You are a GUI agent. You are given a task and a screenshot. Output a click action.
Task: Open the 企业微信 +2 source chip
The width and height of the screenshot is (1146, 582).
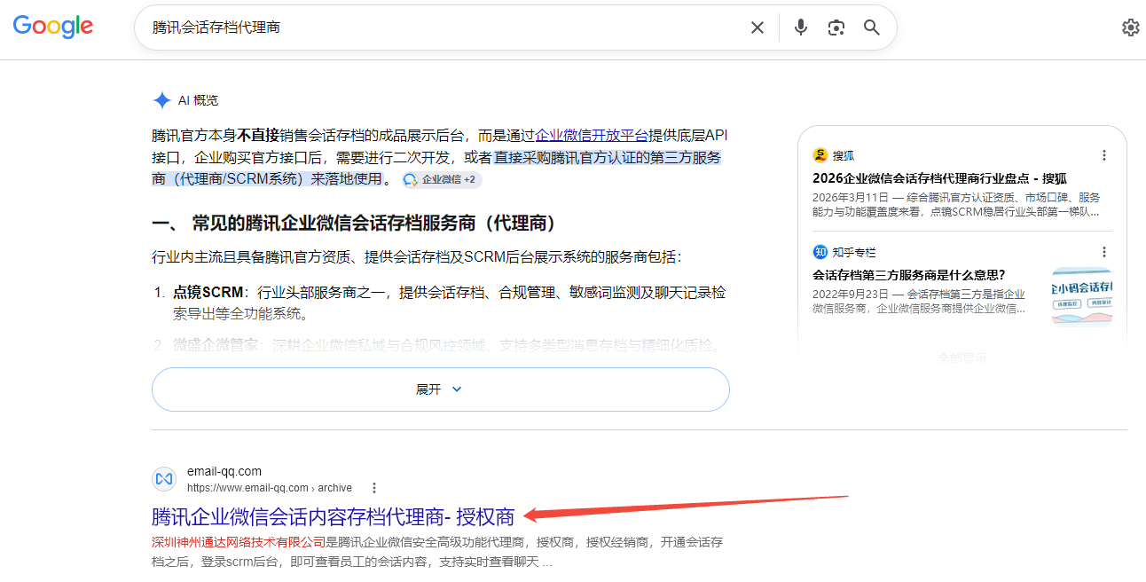point(441,179)
